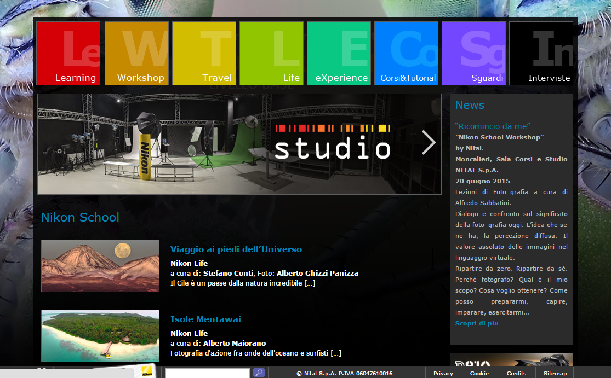Open the Workshop tile
The width and height of the screenshot is (611, 378).
[x=137, y=53]
